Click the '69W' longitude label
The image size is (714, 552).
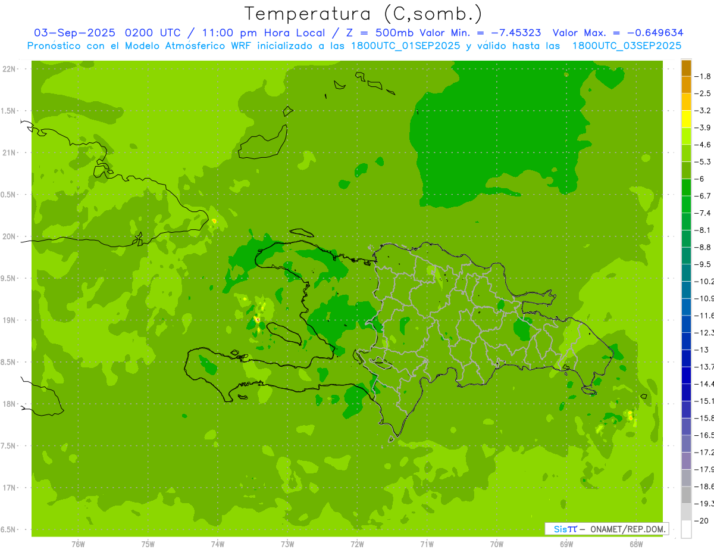pyautogui.click(x=566, y=544)
